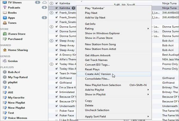Uncheck Alfie's Theme track checkbox
Screen dimensions: 179x121
tap(56, 59)
